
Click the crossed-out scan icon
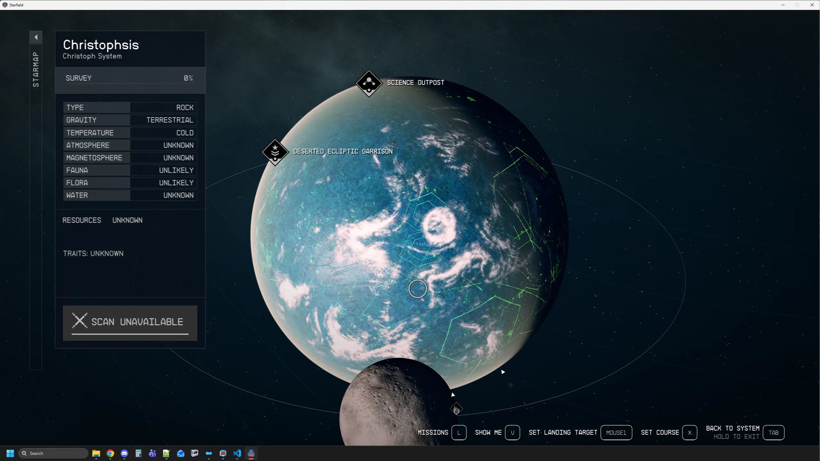point(79,321)
